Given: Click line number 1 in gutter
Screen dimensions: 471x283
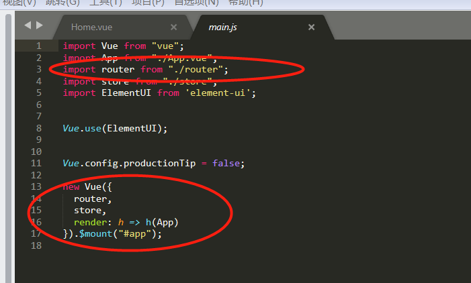Looking at the screenshot, I should pos(39,46).
